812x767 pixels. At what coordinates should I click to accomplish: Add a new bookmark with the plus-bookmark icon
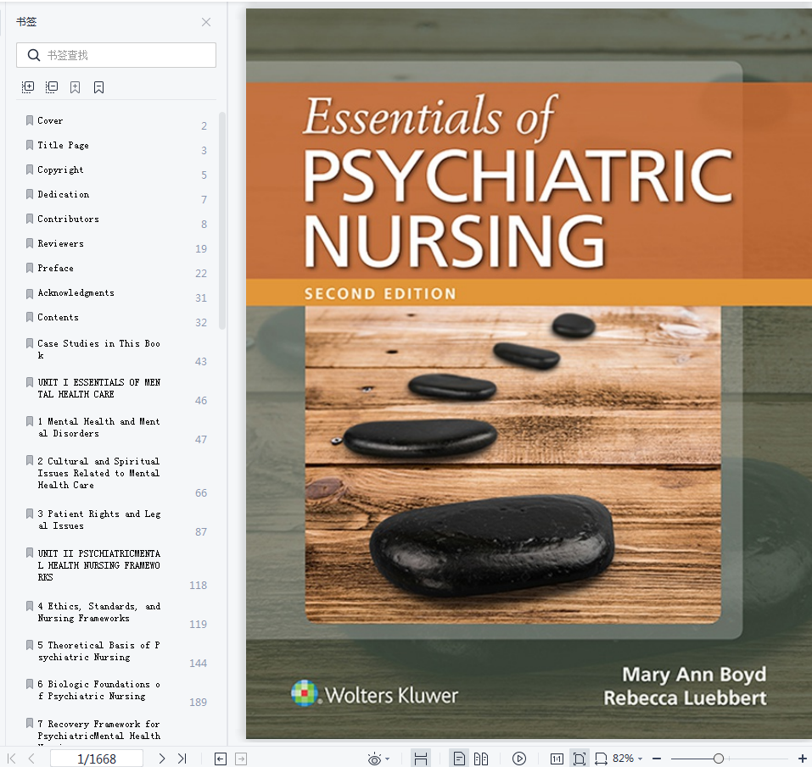(75, 87)
